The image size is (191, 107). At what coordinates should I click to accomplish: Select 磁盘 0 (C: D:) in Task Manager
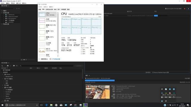(47, 26)
